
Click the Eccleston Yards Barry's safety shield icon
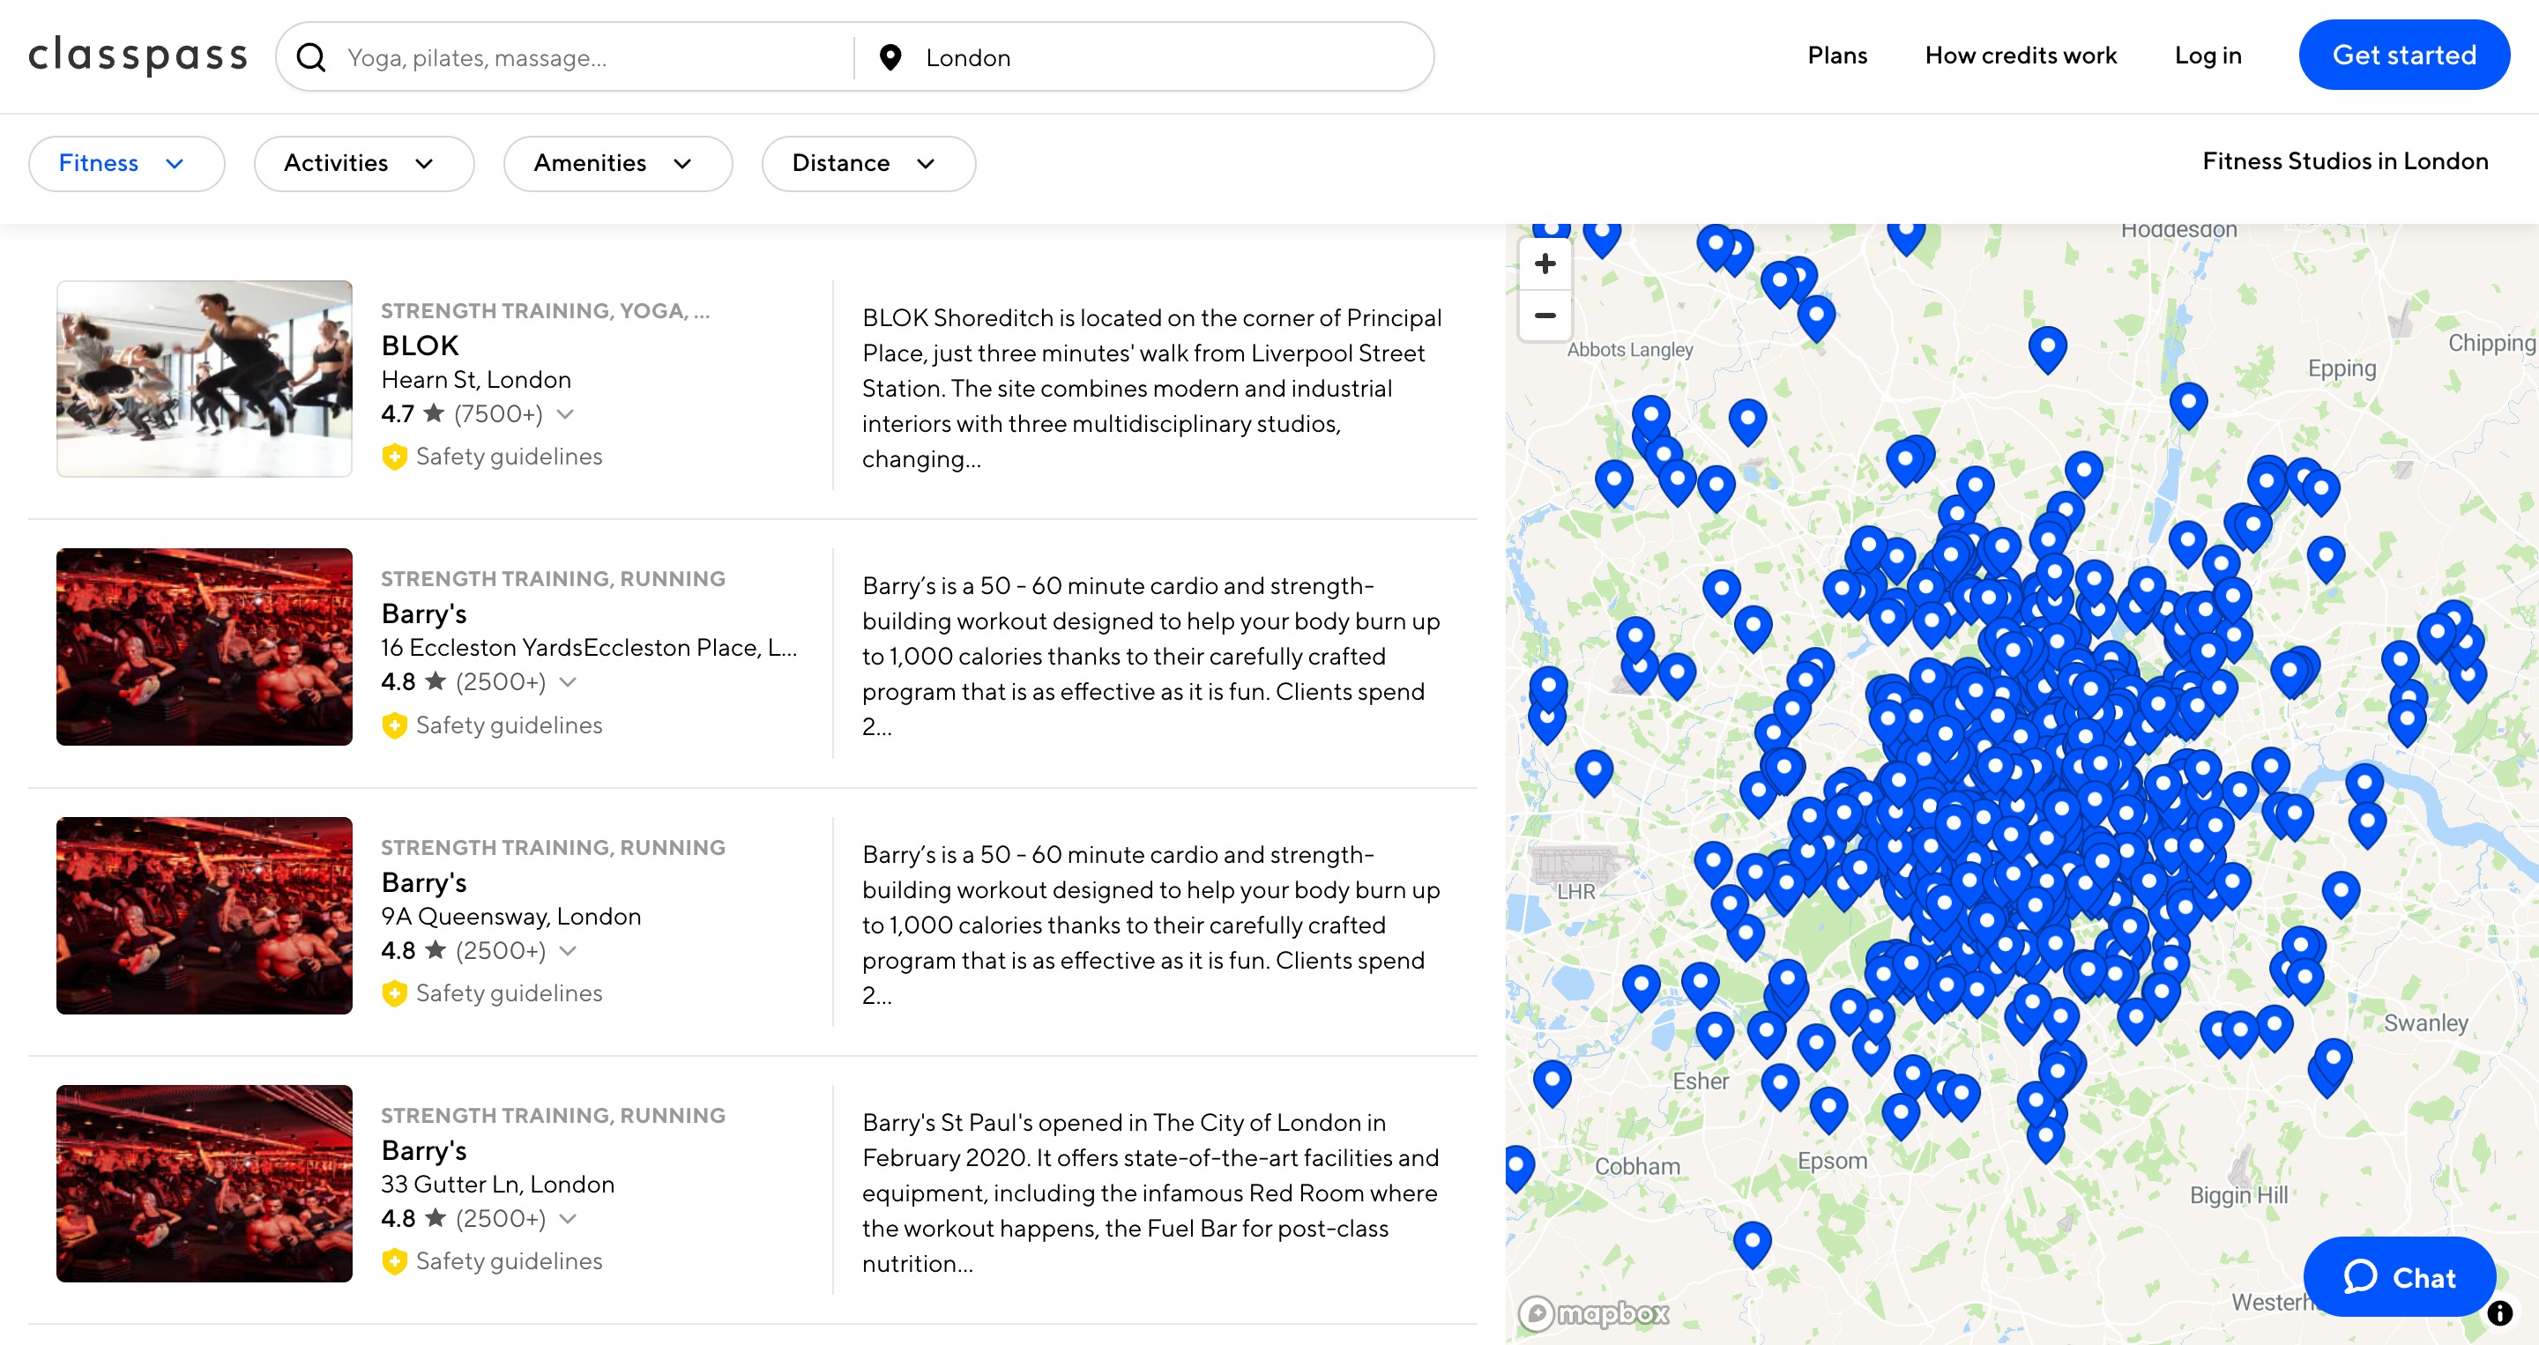(394, 725)
